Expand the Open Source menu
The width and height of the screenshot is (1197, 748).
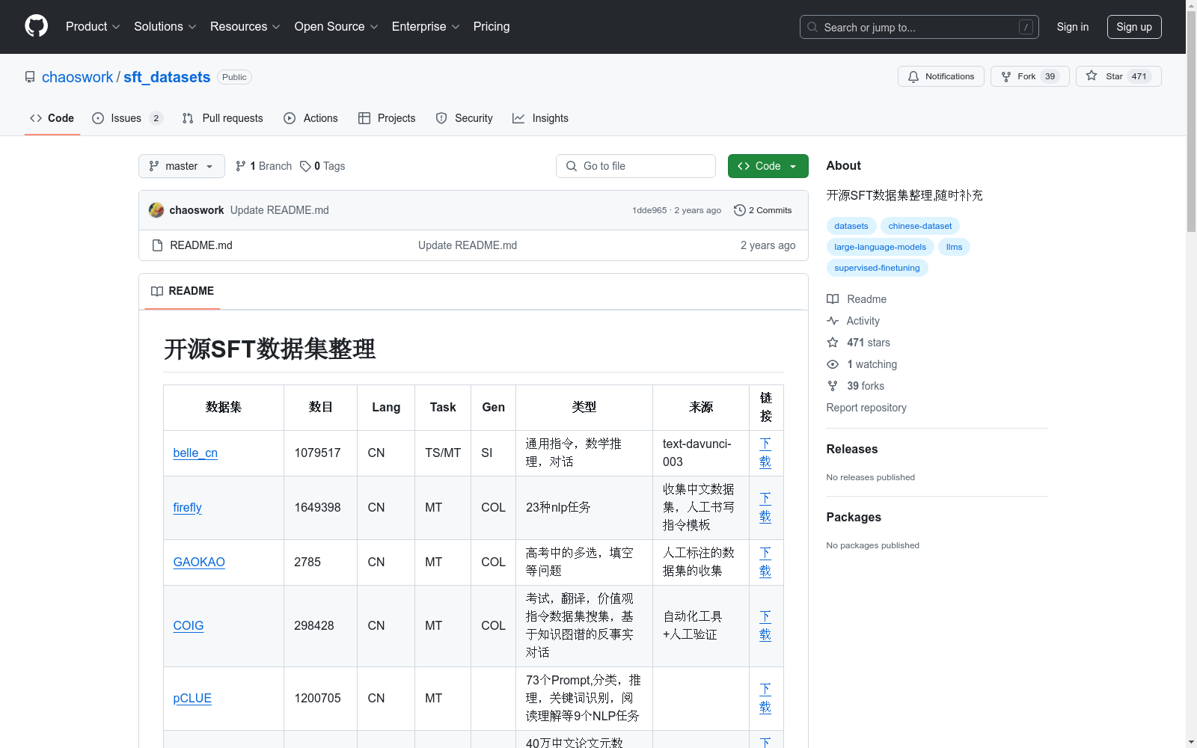pyautogui.click(x=337, y=27)
